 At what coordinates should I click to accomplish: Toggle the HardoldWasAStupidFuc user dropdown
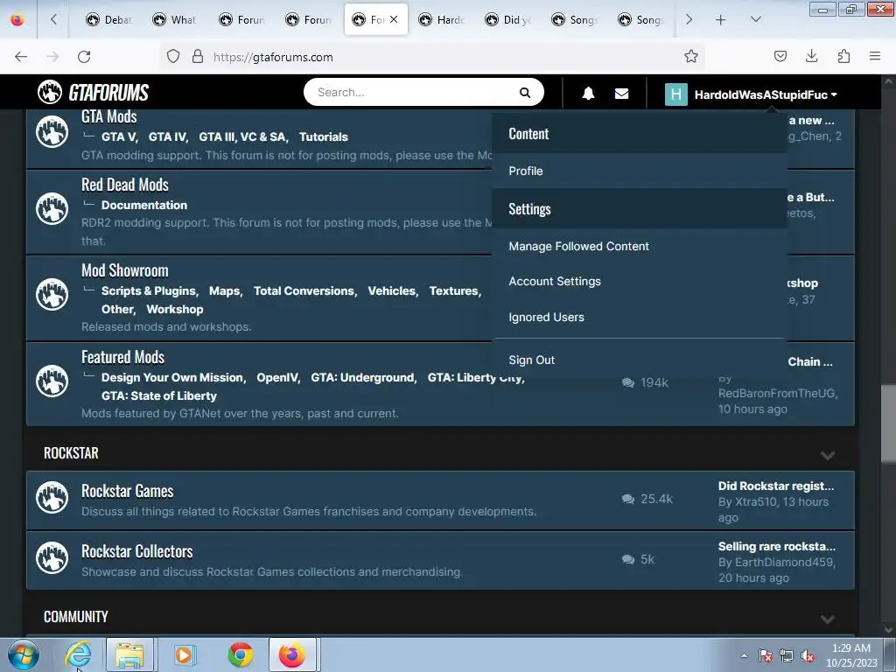(x=766, y=94)
